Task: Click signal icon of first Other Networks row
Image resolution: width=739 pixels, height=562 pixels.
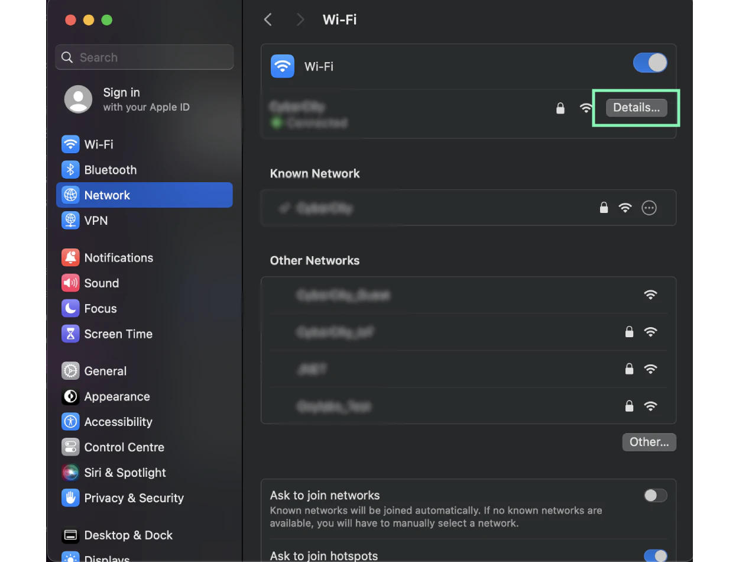Action: (650, 295)
